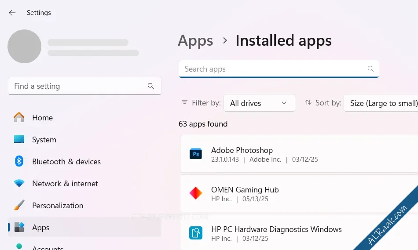Click the user profile avatar
The width and height of the screenshot is (418, 250).
[x=24, y=46]
